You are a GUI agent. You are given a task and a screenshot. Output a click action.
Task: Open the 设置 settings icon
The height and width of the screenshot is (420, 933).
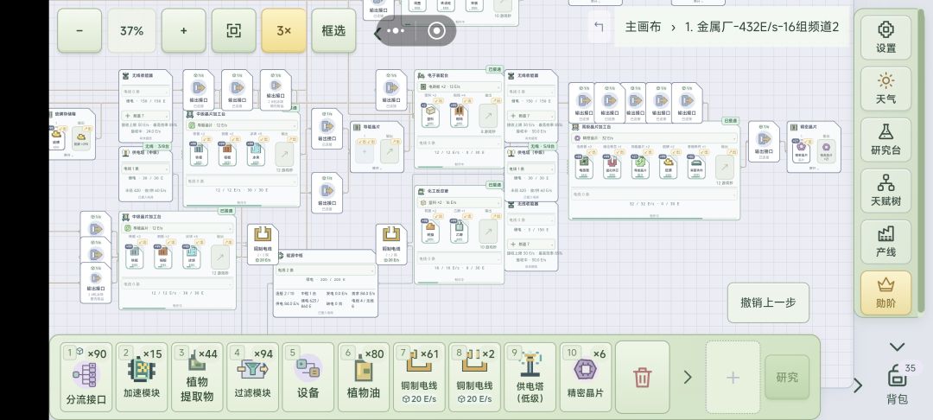pos(885,37)
